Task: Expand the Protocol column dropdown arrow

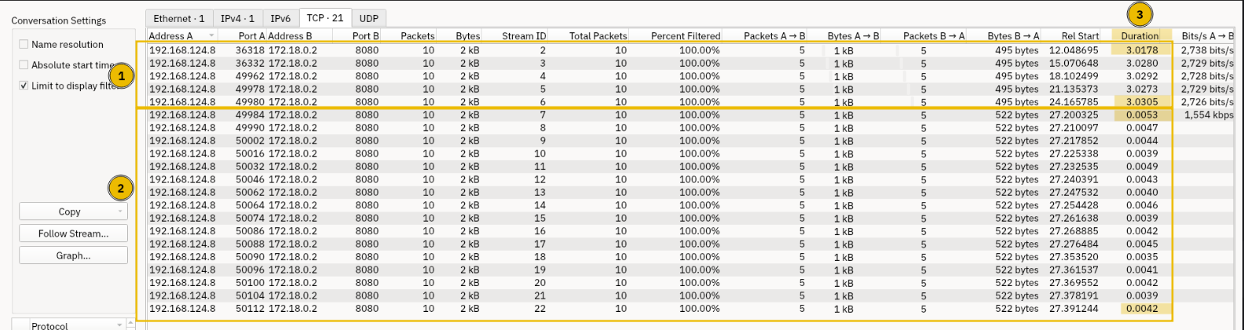Action: point(120,325)
